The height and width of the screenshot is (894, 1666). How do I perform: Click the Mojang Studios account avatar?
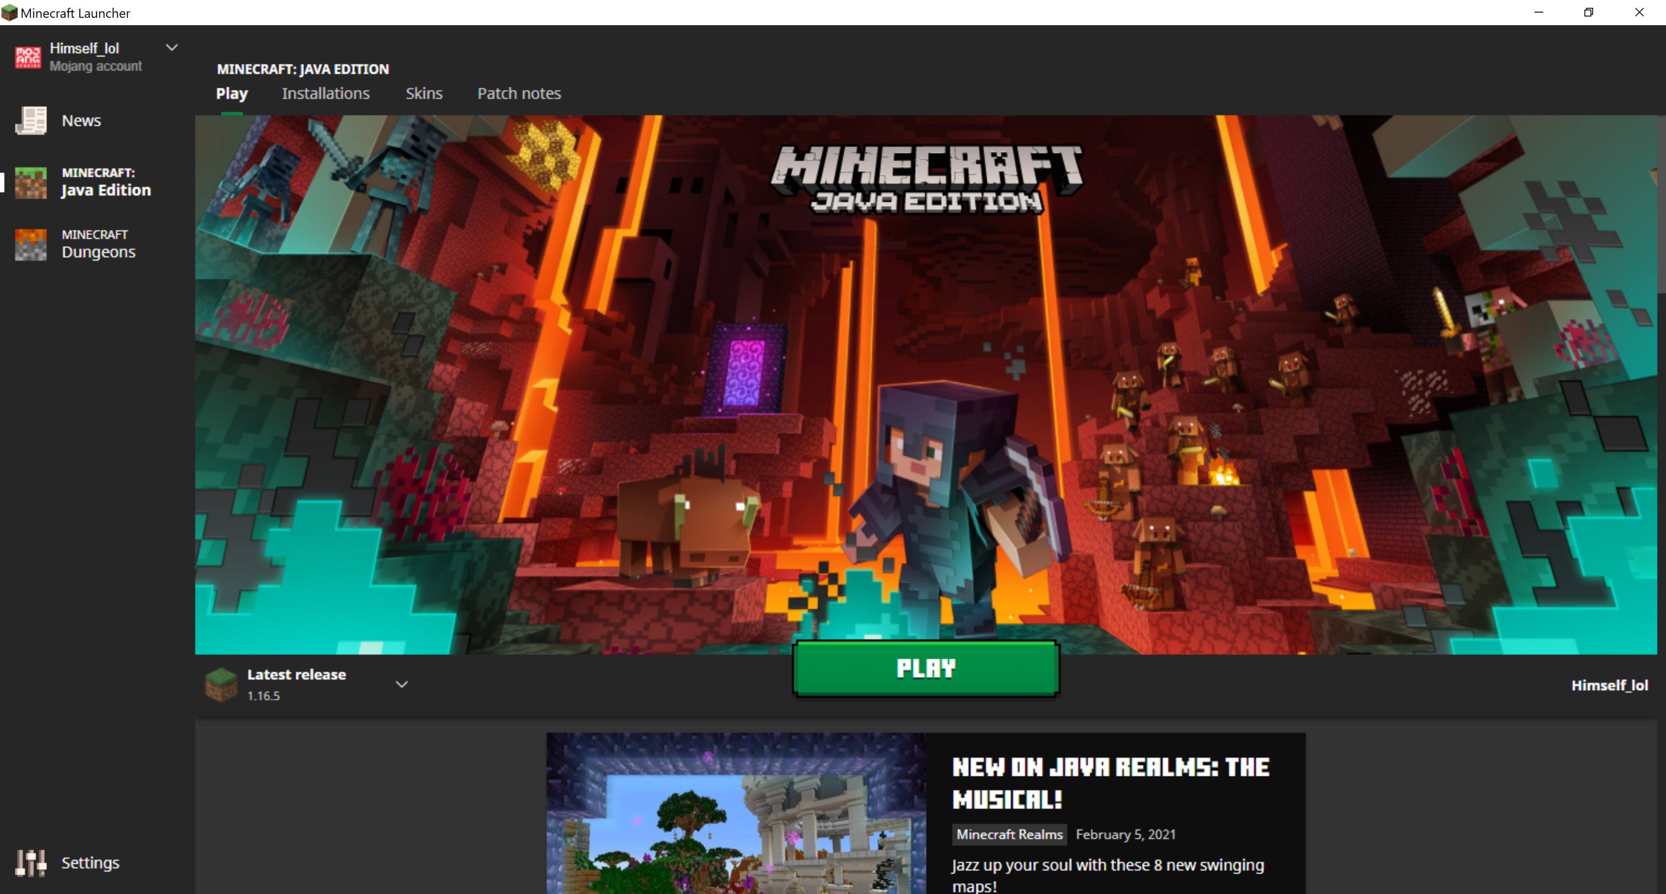pyautogui.click(x=28, y=57)
